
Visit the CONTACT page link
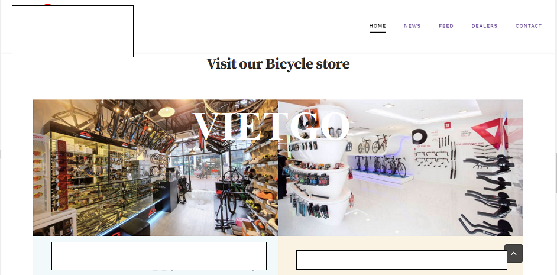(529, 26)
